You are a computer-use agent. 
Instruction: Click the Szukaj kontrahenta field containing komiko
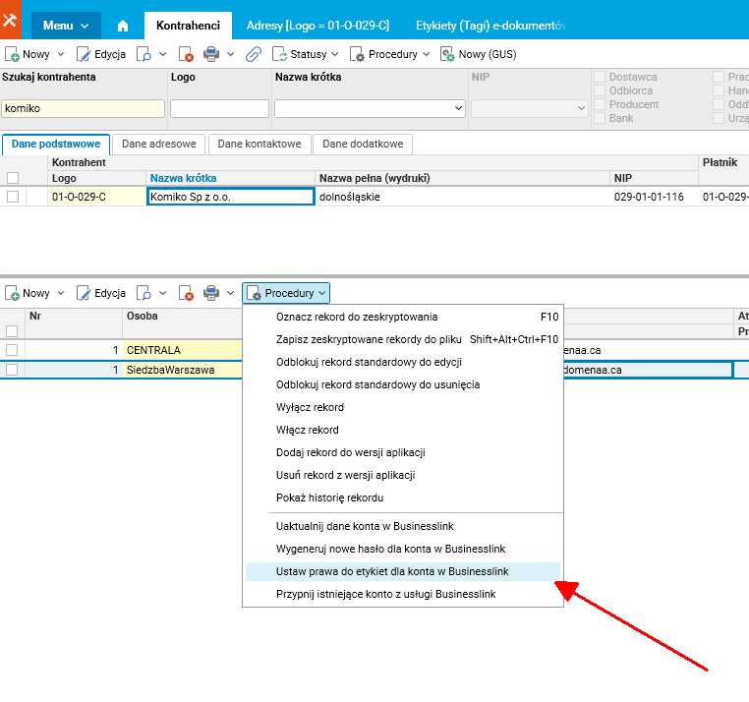(x=84, y=108)
